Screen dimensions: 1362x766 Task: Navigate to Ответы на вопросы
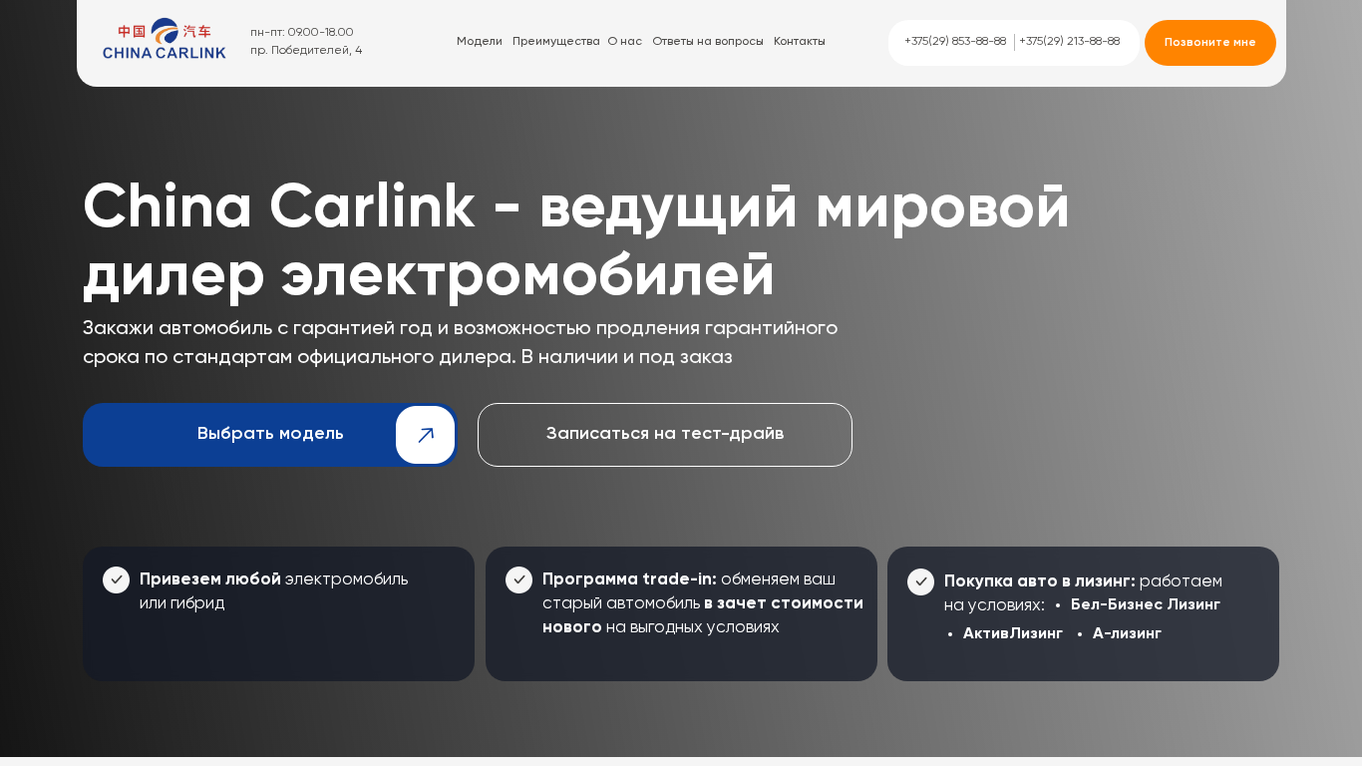(708, 42)
